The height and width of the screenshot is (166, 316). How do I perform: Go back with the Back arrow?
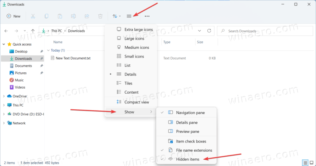click(x=6, y=31)
